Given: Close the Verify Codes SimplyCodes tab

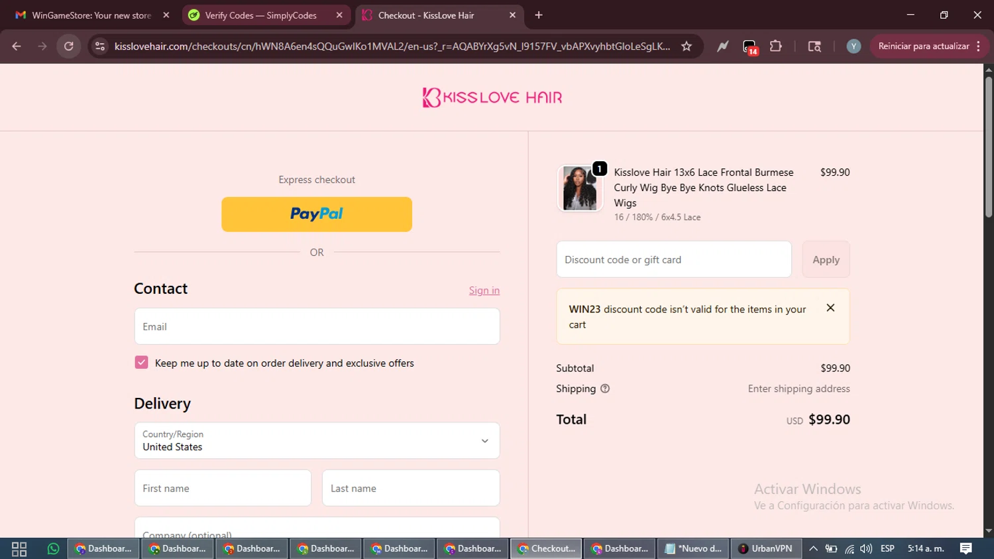Looking at the screenshot, I should [339, 15].
